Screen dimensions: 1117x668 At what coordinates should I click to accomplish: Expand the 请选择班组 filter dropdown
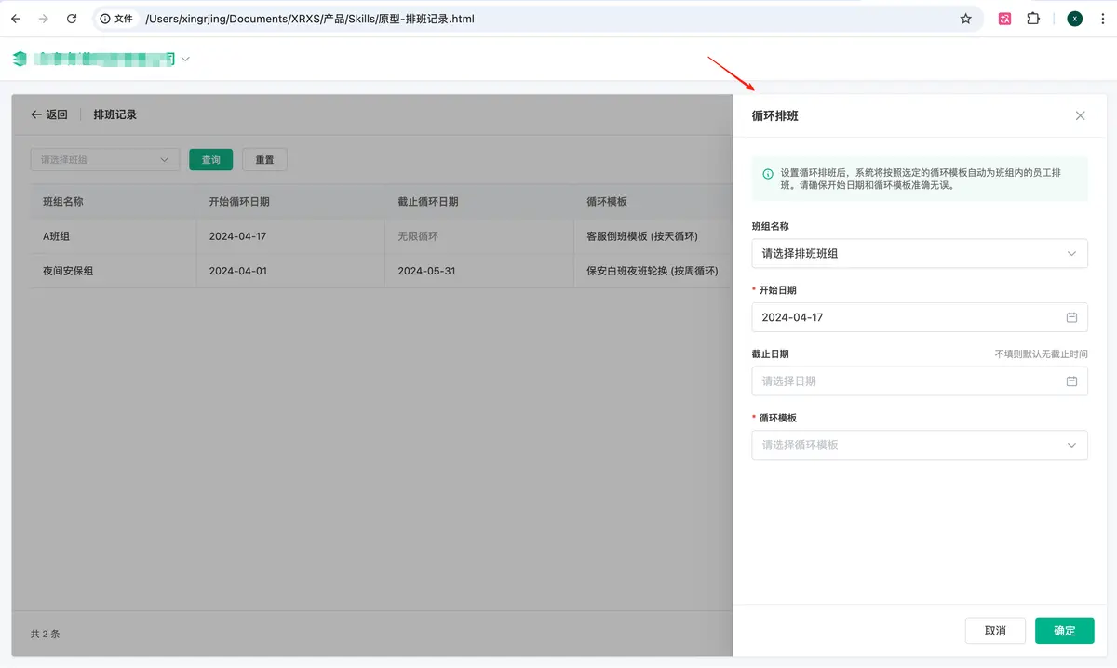[x=104, y=160]
